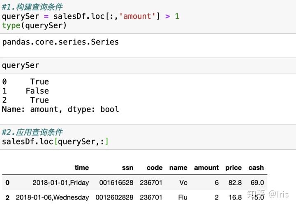Viewport: 296px width, 206px height.
Task: Click the 'amount' column header
Action: coord(206,167)
